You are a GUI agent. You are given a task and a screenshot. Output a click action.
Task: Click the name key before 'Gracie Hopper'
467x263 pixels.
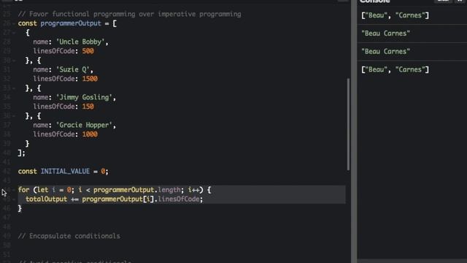41,125
